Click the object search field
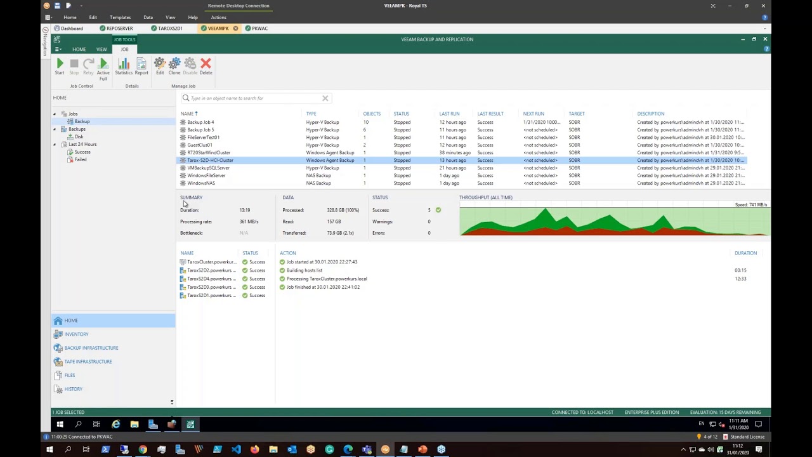812x457 pixels. click(256, 98)
